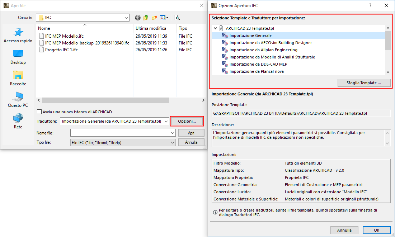This screenshot has height=237, width=395.
Task: Click the Posizione Template path field
Action: pyautogui.click(x=301, y=113)
